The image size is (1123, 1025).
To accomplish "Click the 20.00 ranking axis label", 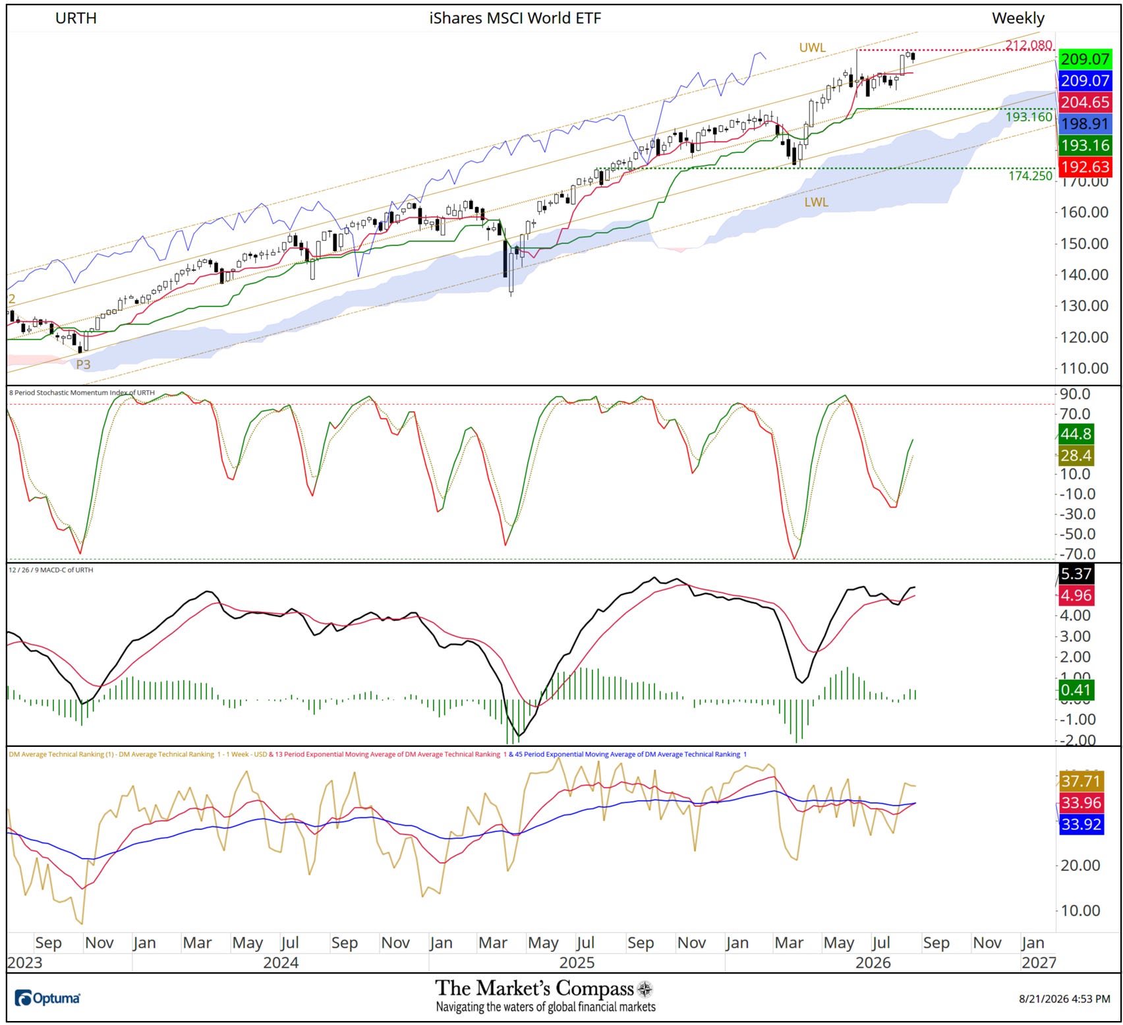I will pos(1080,865).
